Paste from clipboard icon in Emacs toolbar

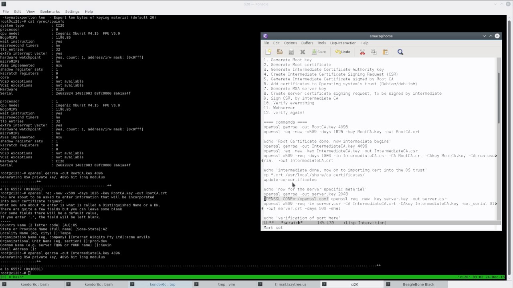386,52
